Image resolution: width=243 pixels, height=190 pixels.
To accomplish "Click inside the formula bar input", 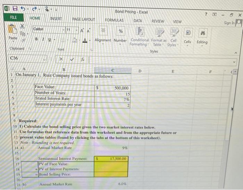I will point(163,61).
